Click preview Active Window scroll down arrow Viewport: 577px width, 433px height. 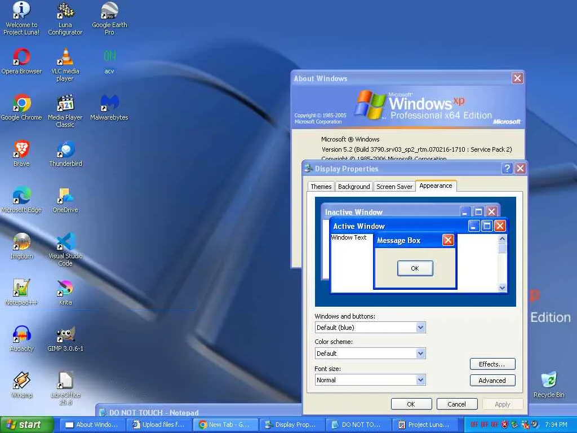(502, 288)
